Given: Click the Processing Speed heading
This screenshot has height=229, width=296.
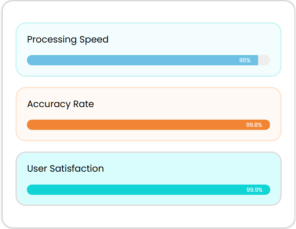Looking at the screenshot, I should 67,39.
